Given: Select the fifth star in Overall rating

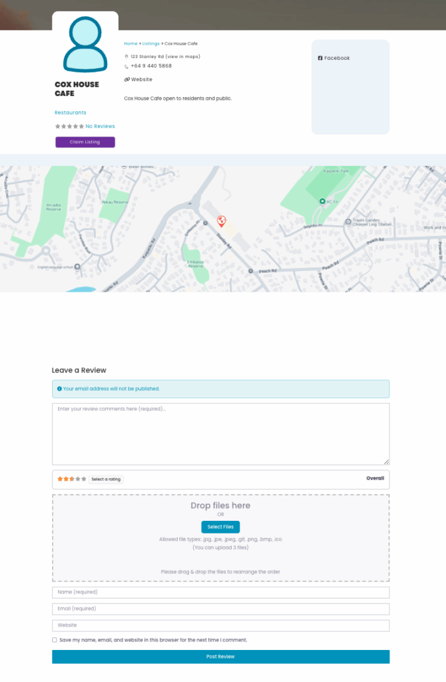Looking at the screenshot, I should 84,479.
